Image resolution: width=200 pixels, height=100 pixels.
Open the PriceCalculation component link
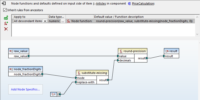pos(143,3)
